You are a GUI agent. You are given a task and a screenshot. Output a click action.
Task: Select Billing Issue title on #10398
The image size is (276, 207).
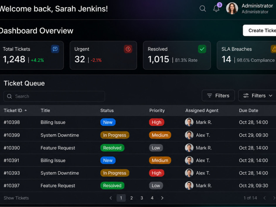pos(53,122)
